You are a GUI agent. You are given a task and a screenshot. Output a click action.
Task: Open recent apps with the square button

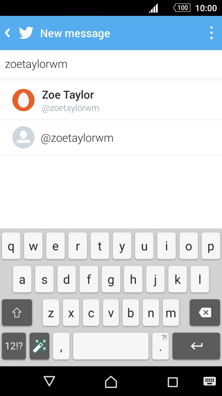pyautogui.click(x=173, y=381)
